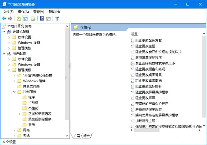207x145 pixels.
Task: Select the 启用屏幕保护程序 policy setting
Action: [148, 58]
